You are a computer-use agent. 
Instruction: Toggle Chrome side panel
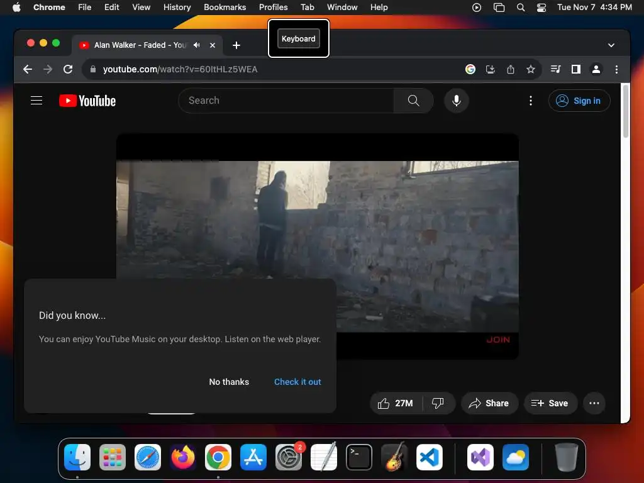point(576,69)
